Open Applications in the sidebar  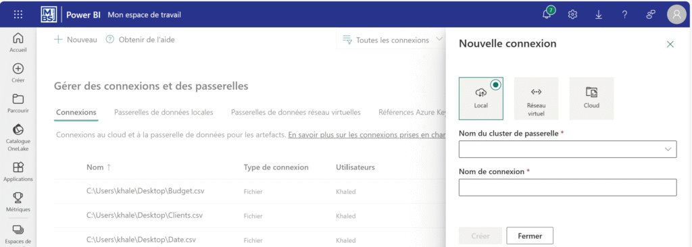(18, 172)
